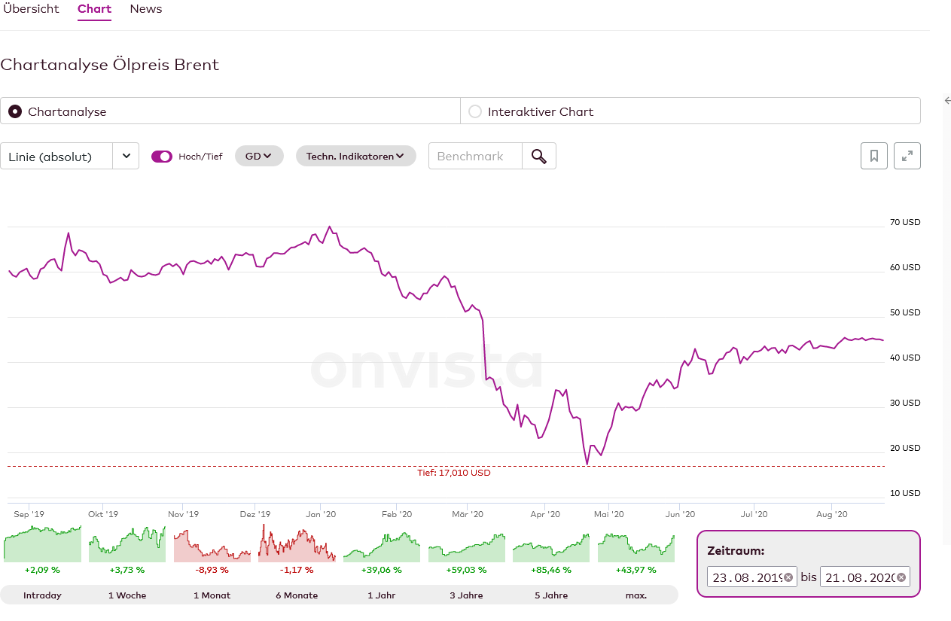This screenshot has height=621, width=951.
Task: Click the magnifier search icon beside Benchmark
Action: [539, 156]
